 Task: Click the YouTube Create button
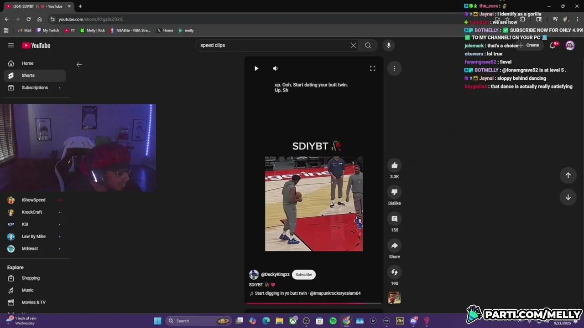tap(528, 45)
